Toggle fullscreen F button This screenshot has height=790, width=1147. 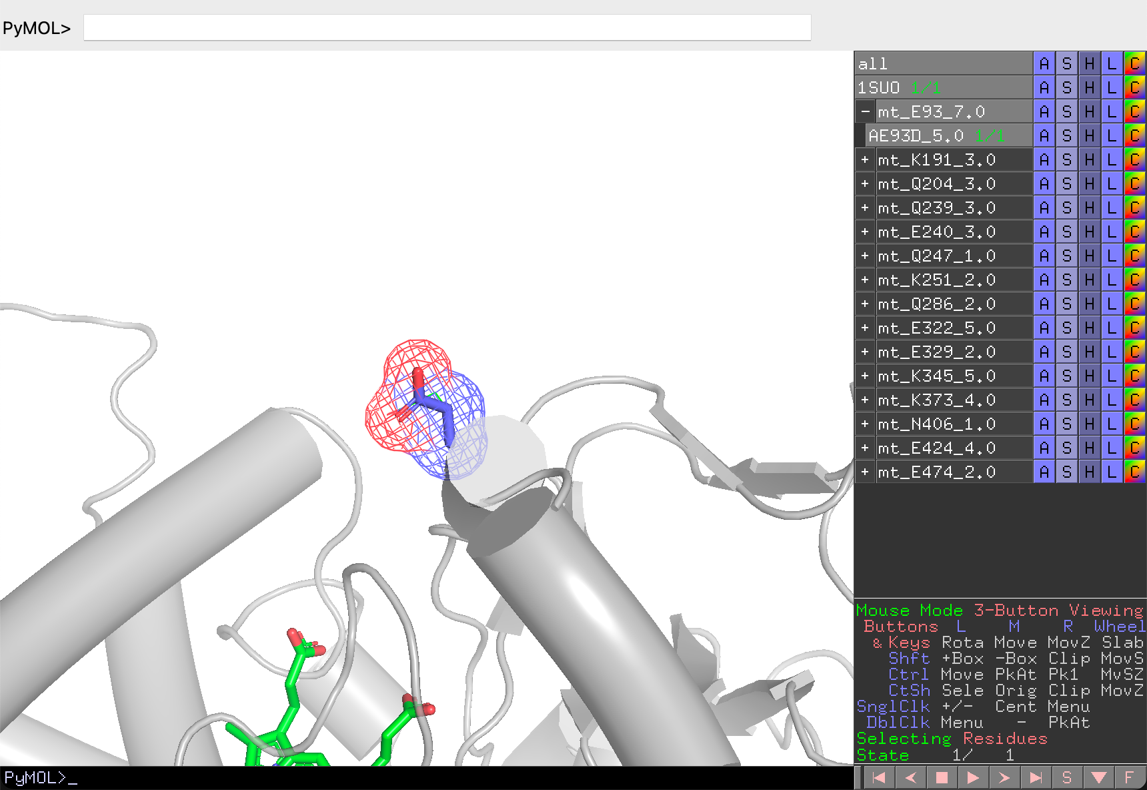[1129, 777]
